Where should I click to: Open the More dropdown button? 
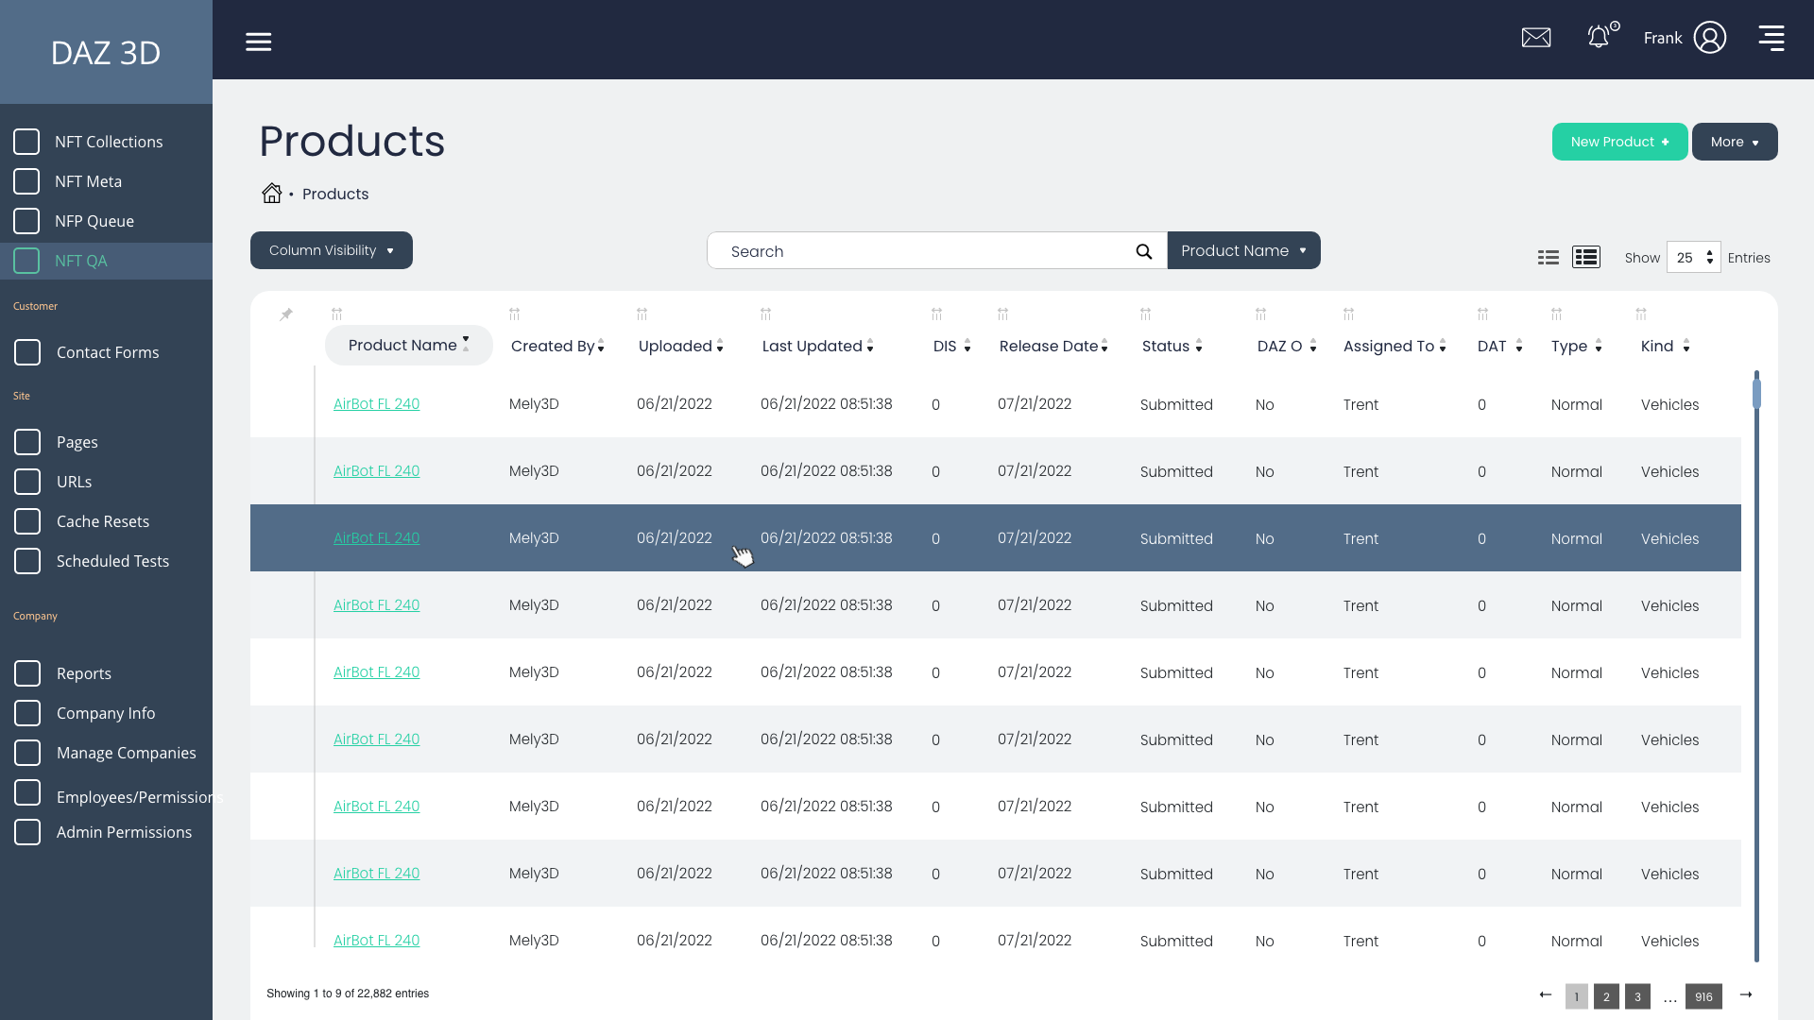click(1735, 142)
